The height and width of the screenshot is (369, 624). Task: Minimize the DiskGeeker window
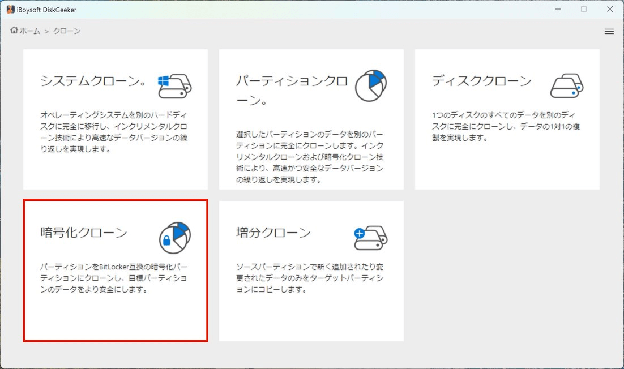point(558,9)
